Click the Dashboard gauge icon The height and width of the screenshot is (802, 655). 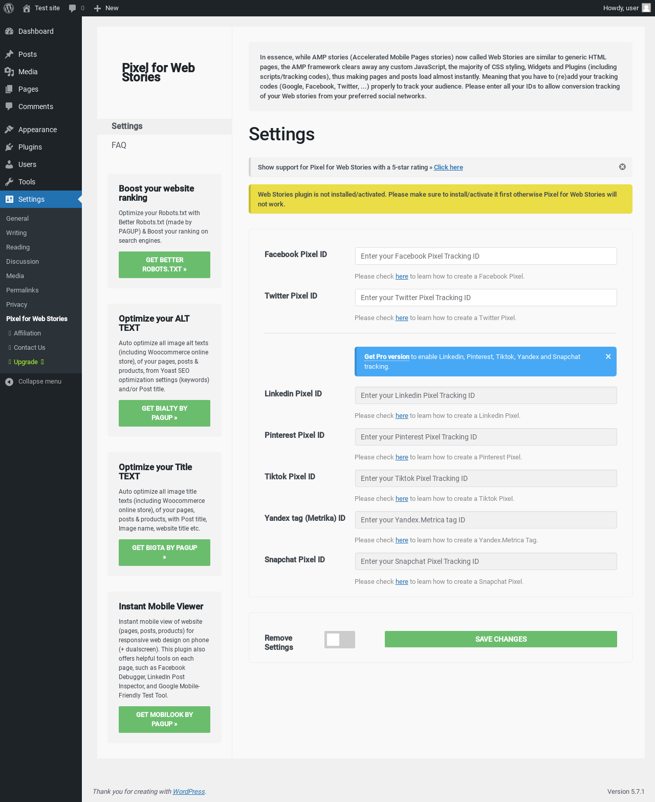9,31
